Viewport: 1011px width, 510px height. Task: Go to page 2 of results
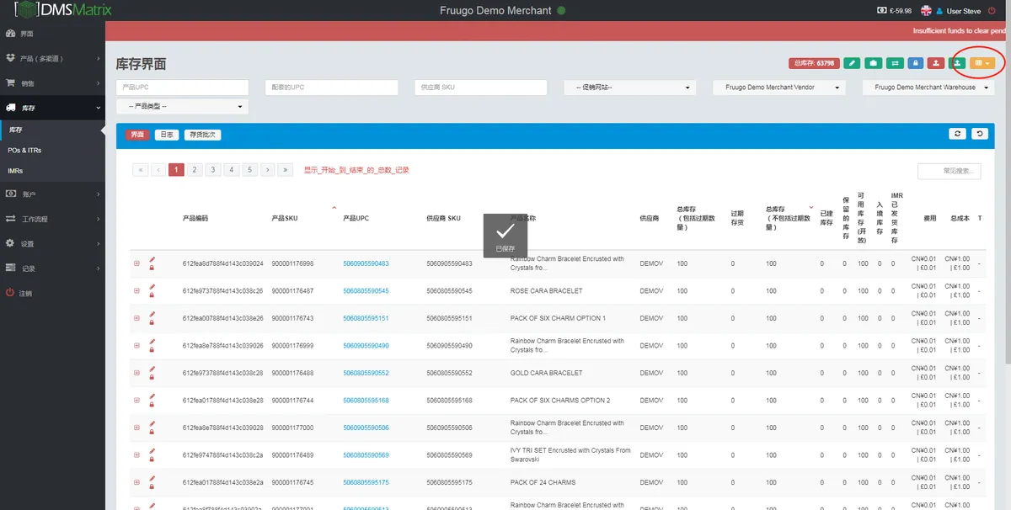[x=195, y=170]
